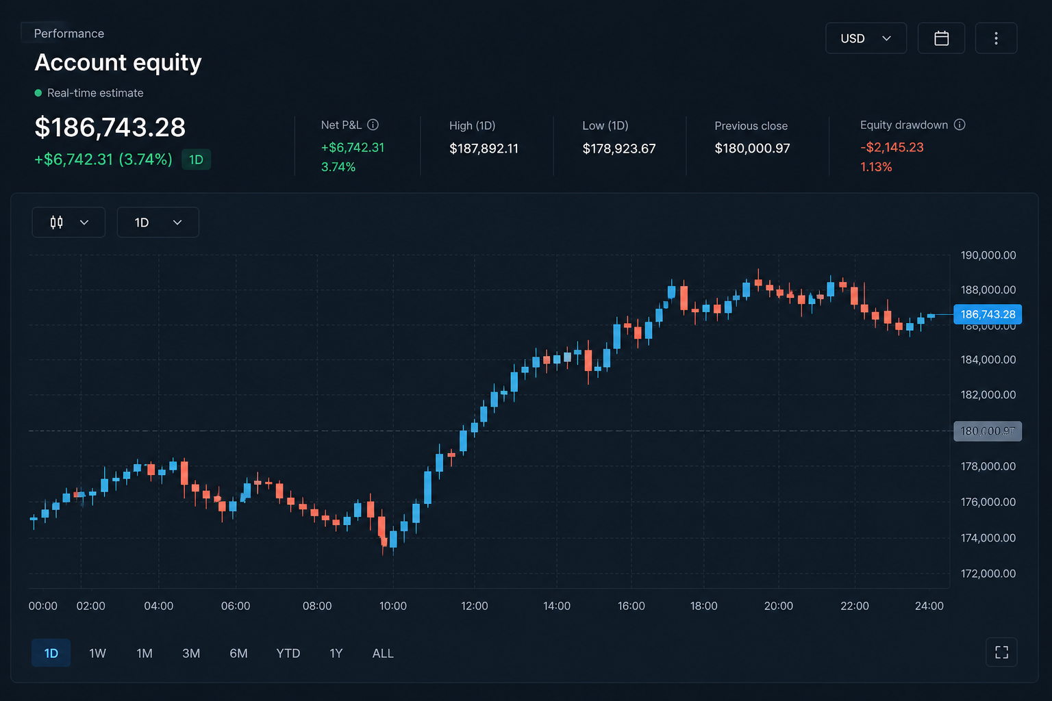Select the YTD range
Screen dimensions: 1052x701
[x=288, y=653]
